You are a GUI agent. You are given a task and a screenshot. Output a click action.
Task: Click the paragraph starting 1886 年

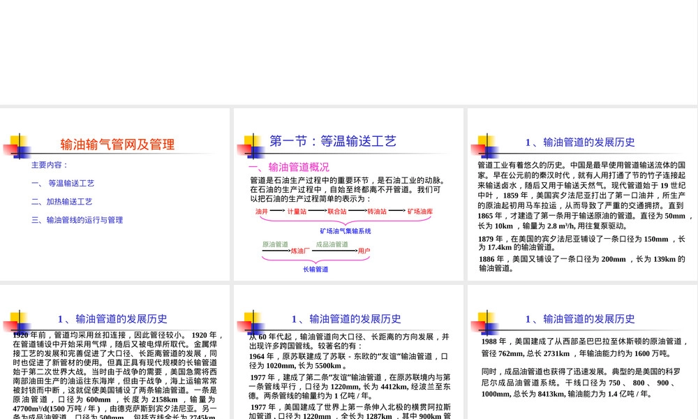point(582,263)
